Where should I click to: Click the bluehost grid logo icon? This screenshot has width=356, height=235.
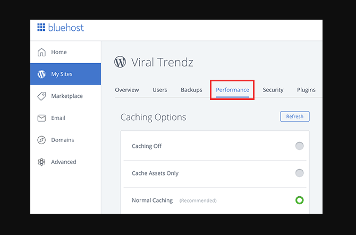tap(41, 27)
